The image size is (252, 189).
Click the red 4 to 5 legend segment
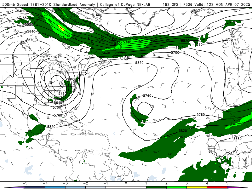point(217,187)
